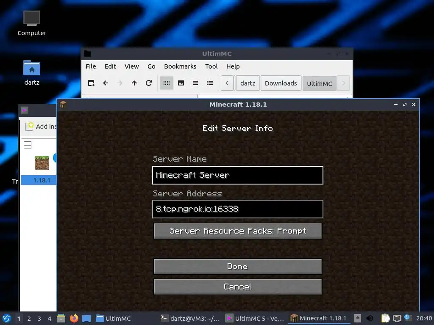Launch Firefox from the taskbar
434x325 pixels.
(74, 318)
